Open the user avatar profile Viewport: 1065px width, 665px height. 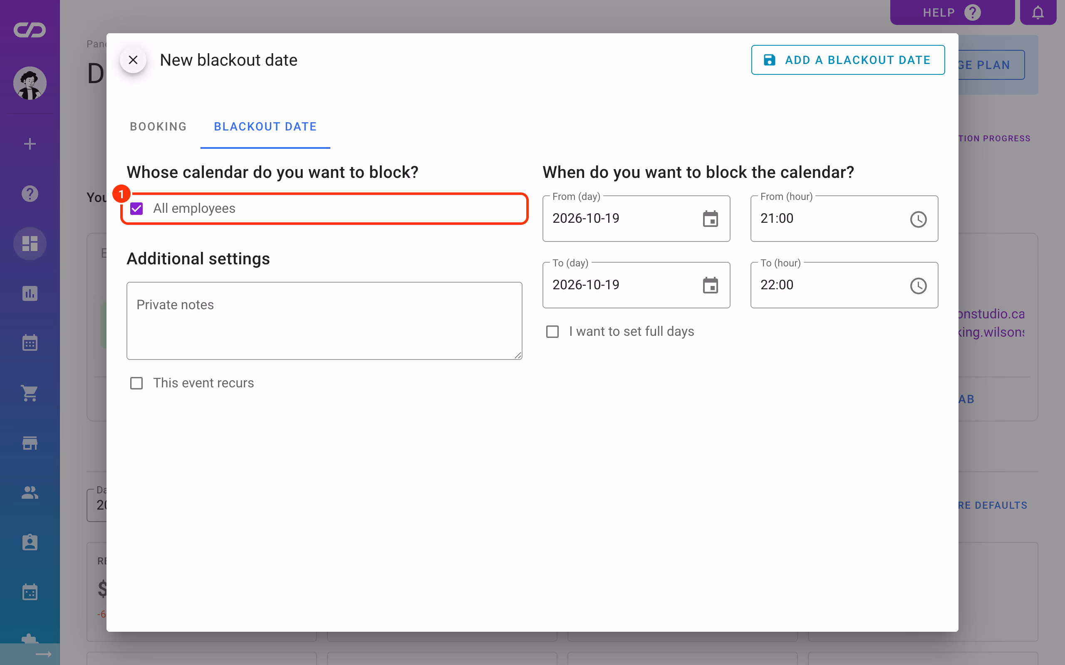click(30, 83)
